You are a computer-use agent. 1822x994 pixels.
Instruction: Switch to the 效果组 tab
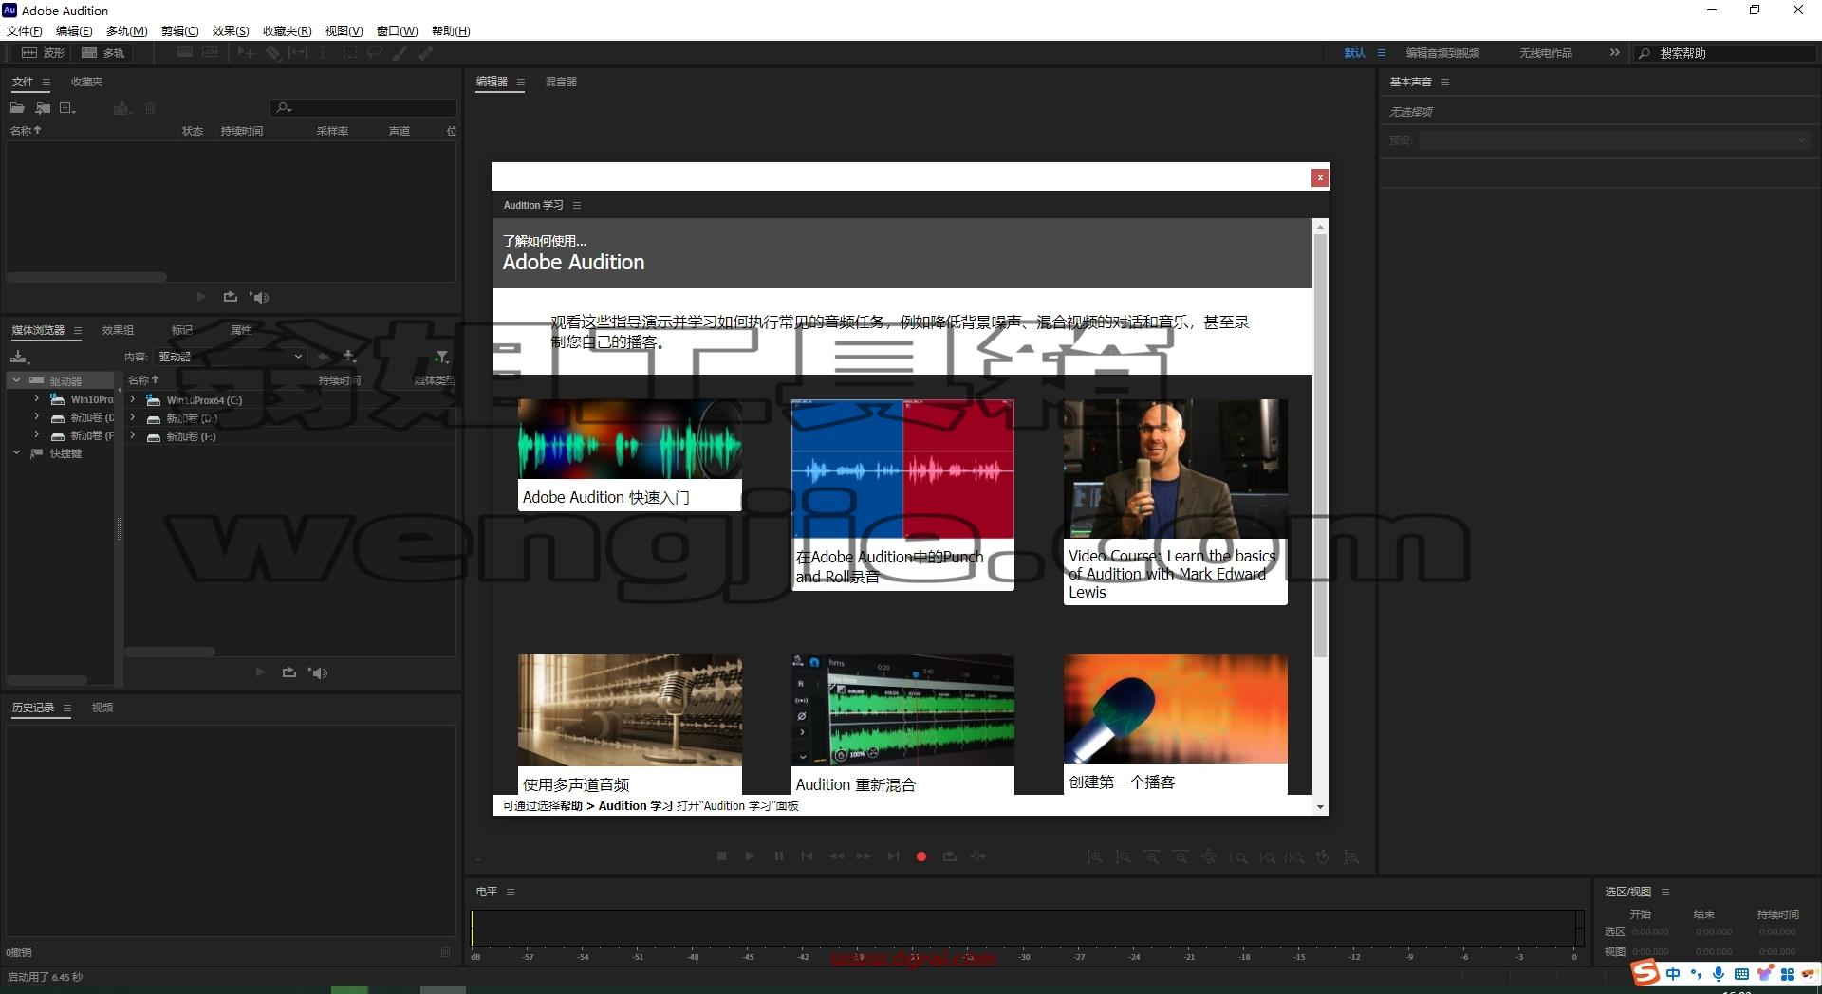point(118,330)
